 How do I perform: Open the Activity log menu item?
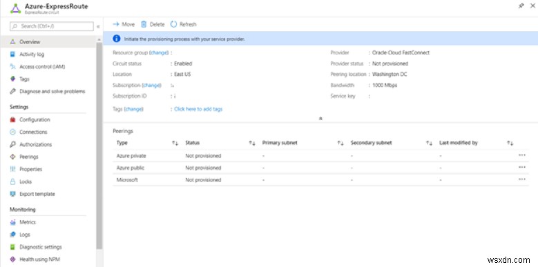click(x=48, y=54)
